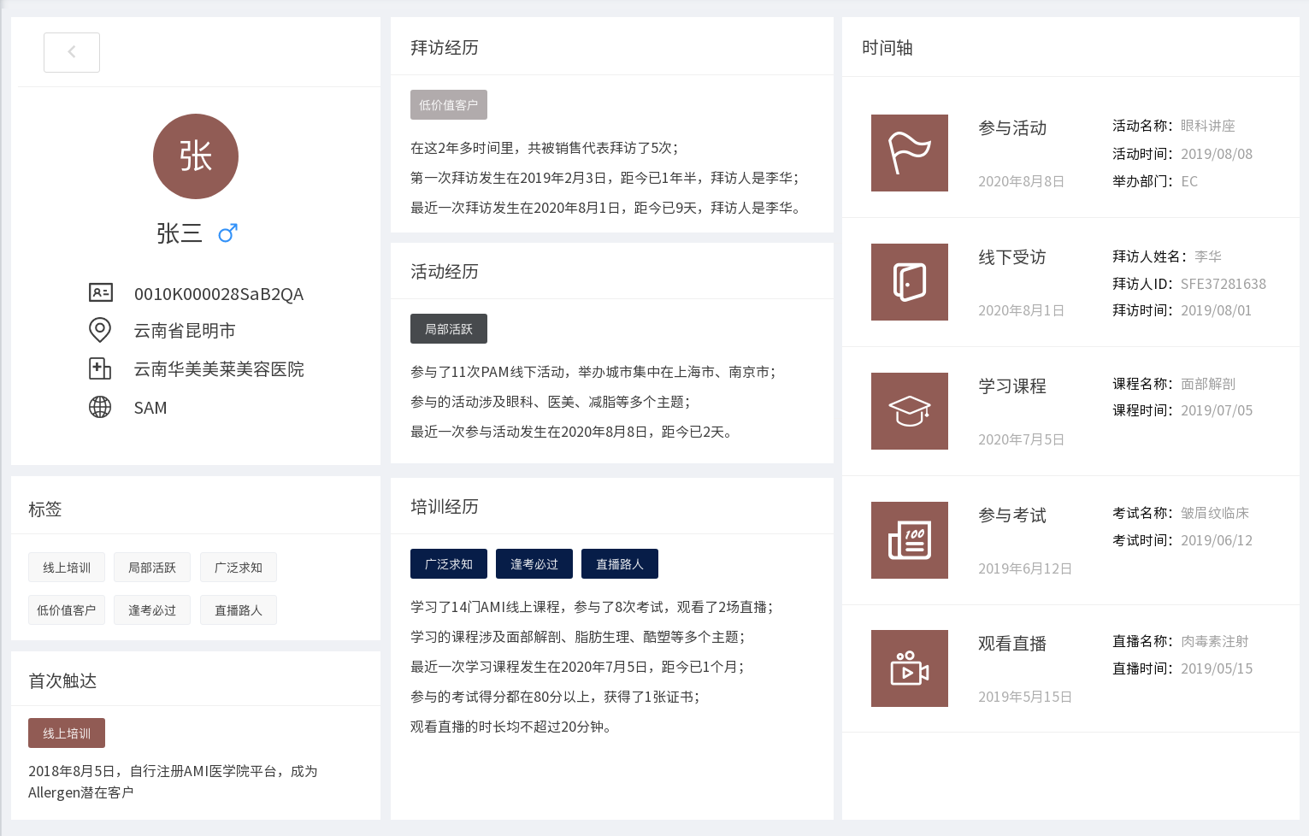Viewport: 1309px width, 836px height.
Task: Click the 逢考必过 badge in 培训经历
Action: point(534,564)
